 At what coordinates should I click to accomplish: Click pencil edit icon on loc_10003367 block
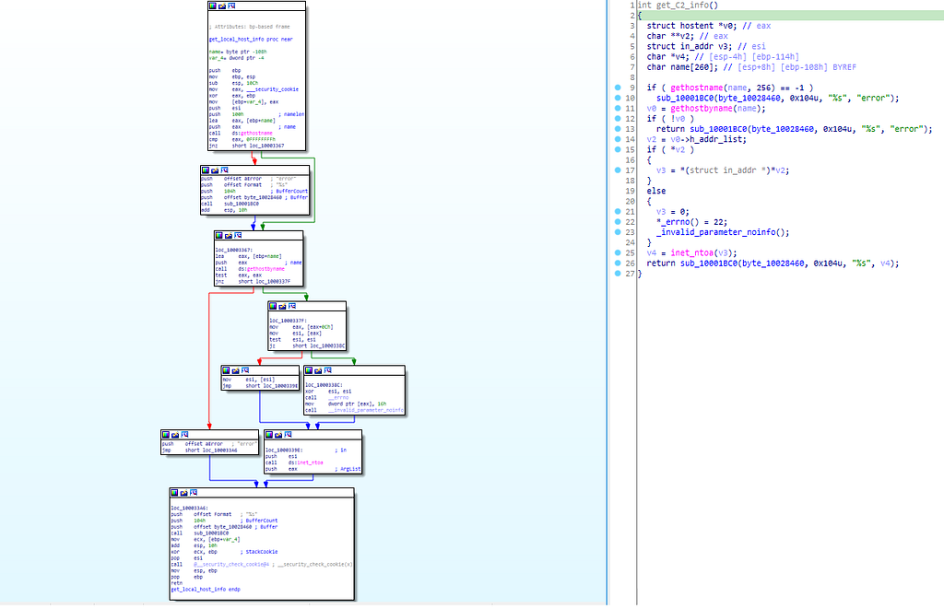[x=229, y=235]
